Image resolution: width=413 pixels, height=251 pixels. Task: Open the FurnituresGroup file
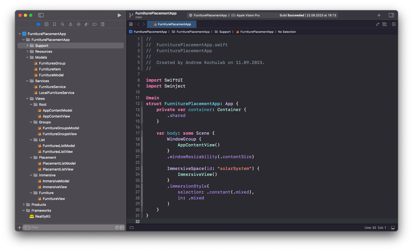(x=50, y=63)
